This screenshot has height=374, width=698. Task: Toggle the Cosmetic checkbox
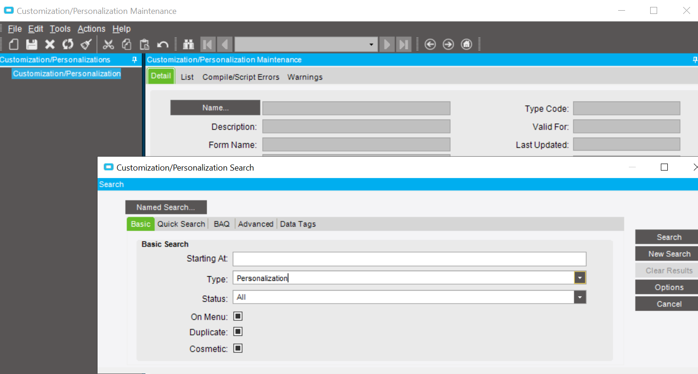pos(238,348)
